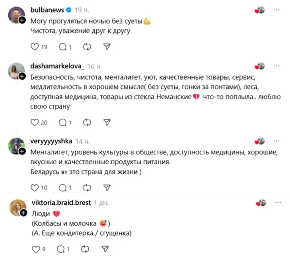Repost dashamarkelova_'s thread
The height and width of the screenshot is (259, 290).
click(87, 122)
